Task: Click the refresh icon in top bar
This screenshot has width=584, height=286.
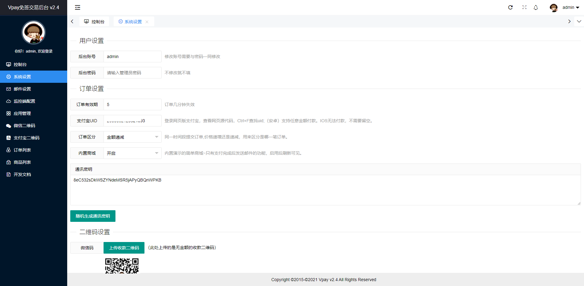Action: (x=510, y=7)
